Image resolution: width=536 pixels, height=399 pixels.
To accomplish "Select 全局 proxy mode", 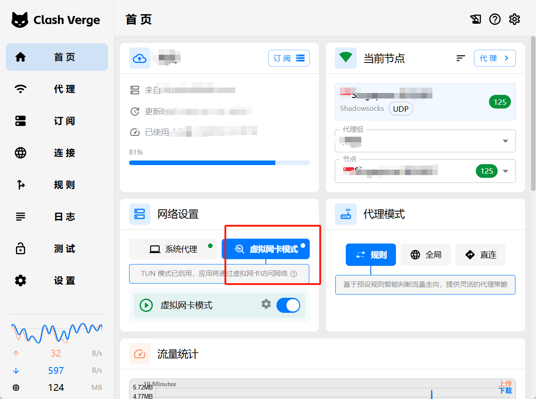I will pyautogui.click(x=426, y=254).
